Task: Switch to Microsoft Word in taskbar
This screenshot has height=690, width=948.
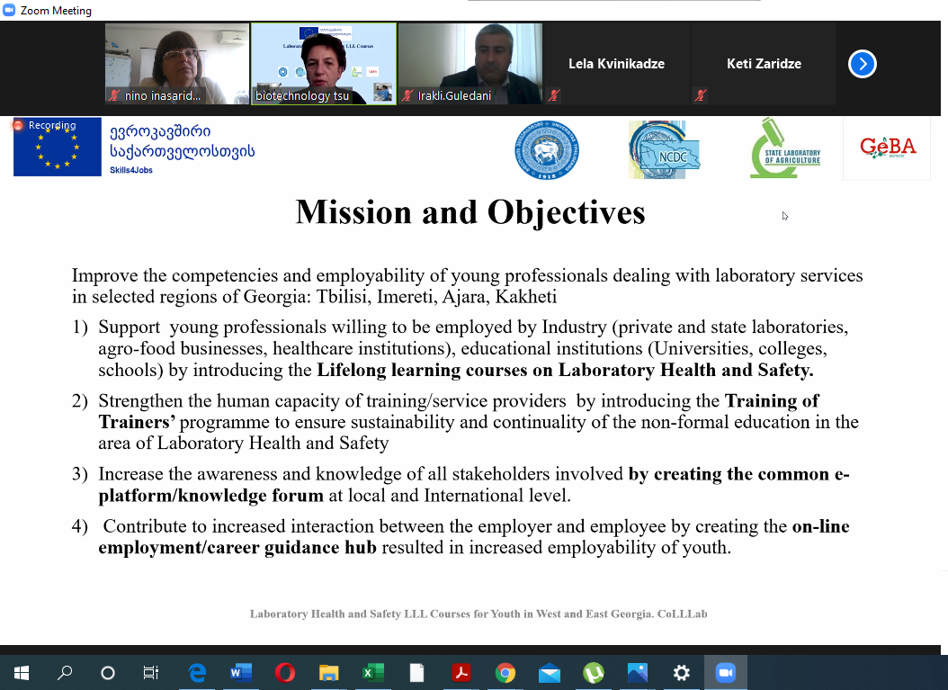Action: (241, 673)
